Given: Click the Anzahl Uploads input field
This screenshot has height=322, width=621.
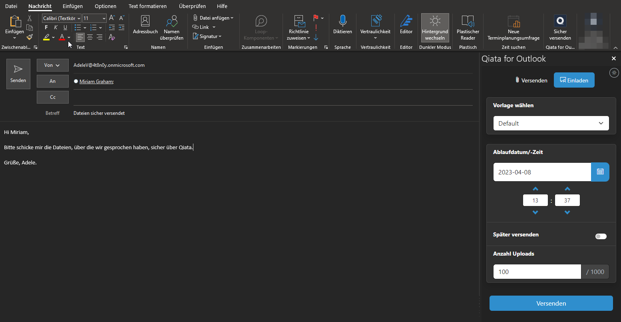Looking at the screenshot, I should click(537, 272).
